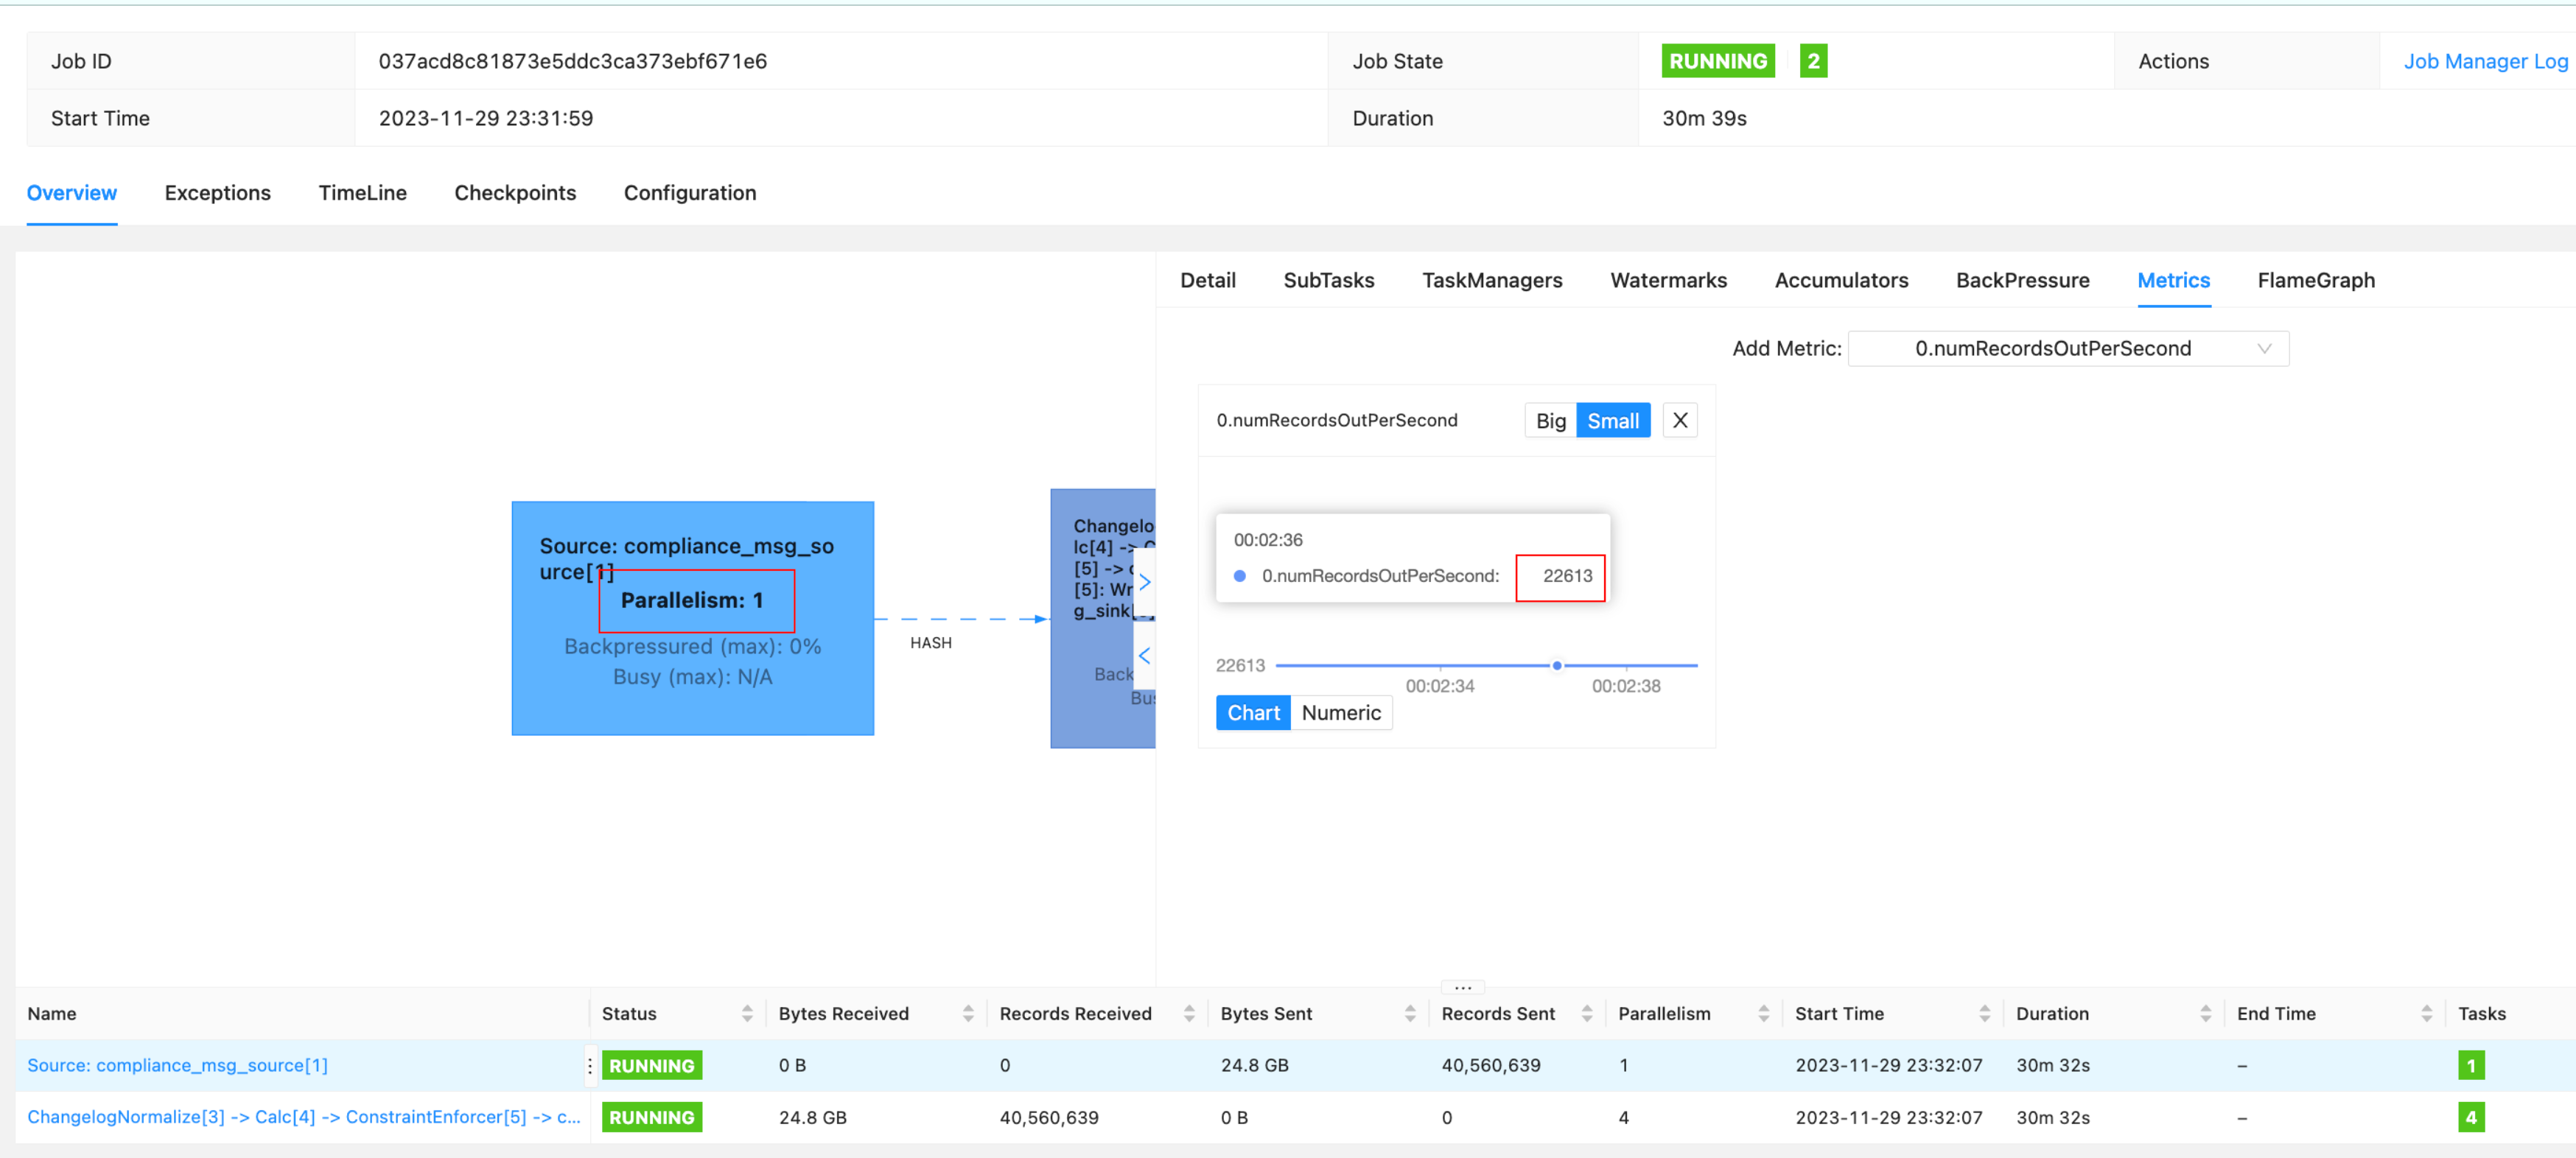Sort by Duration column
This screenshot has height=1158, width=2576.
coord(2205,1013)
